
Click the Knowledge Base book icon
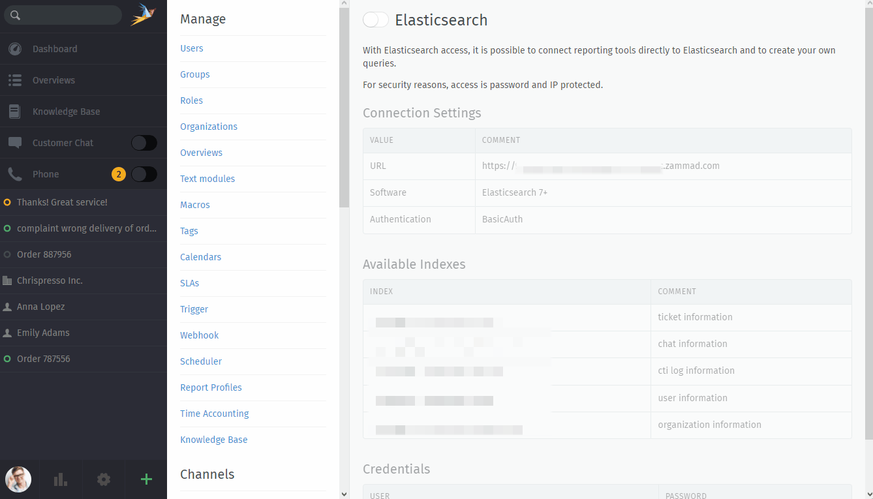[x=14, y=112]
